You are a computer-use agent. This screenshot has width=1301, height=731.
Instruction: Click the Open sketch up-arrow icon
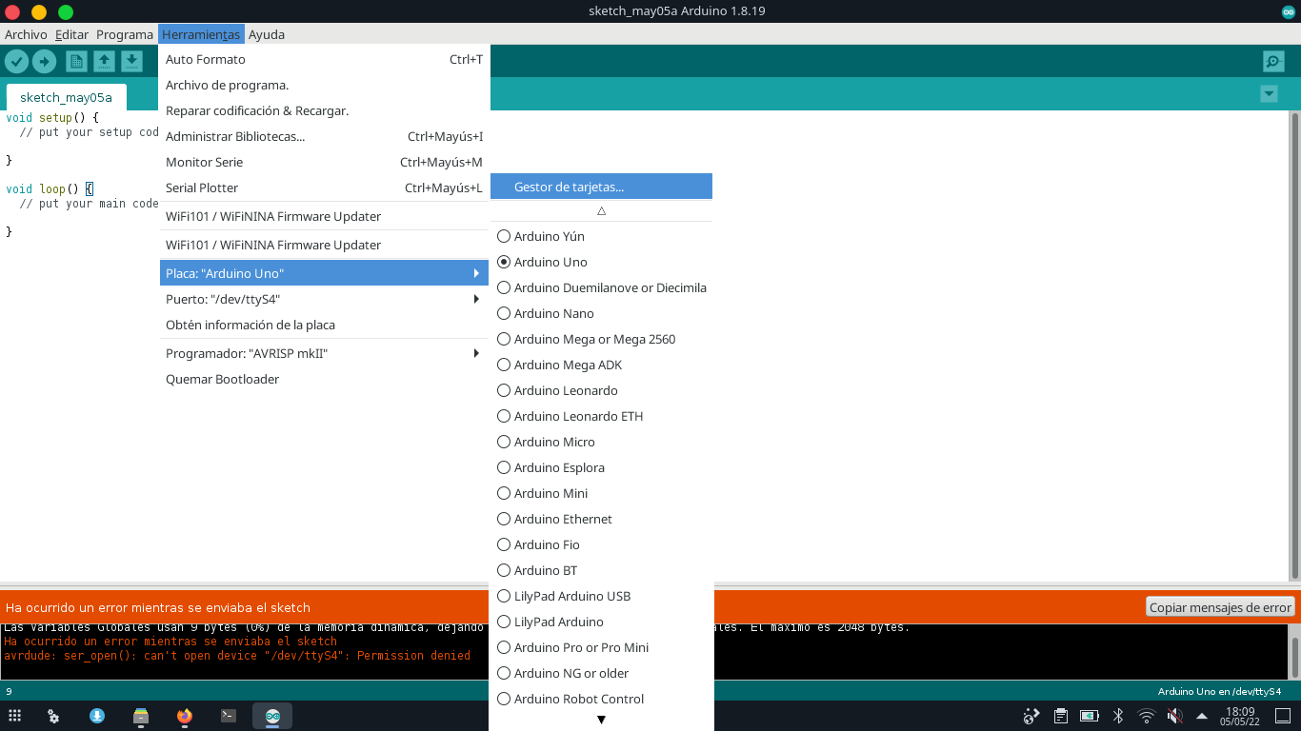pyautogui.click(x=104, y=62)
